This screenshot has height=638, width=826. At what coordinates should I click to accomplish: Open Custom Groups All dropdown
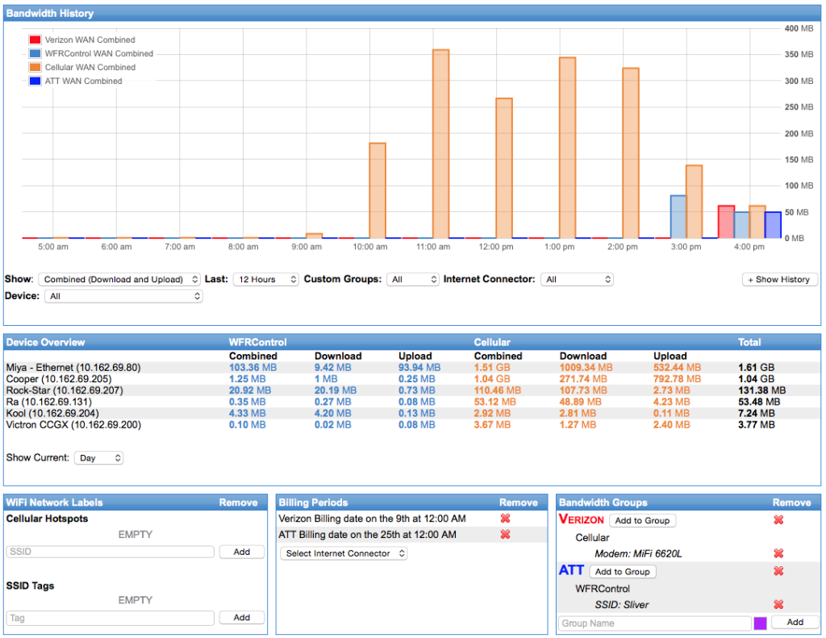[412, 279]
